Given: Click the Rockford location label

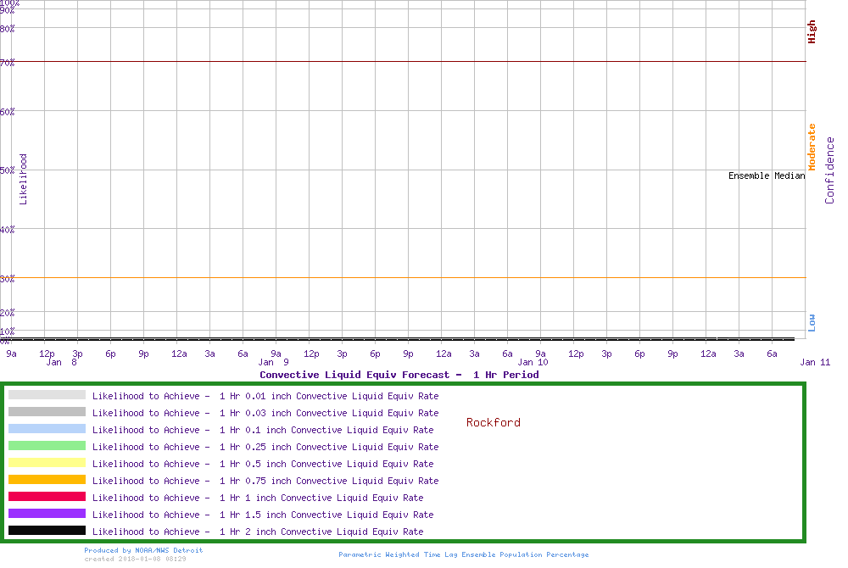Looking at the screenshot, I should tap(494, 422).
